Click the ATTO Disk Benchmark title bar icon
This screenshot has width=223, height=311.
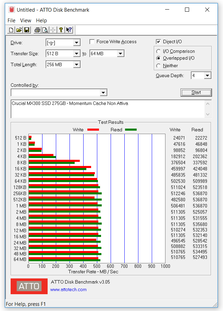pos(12,10)
